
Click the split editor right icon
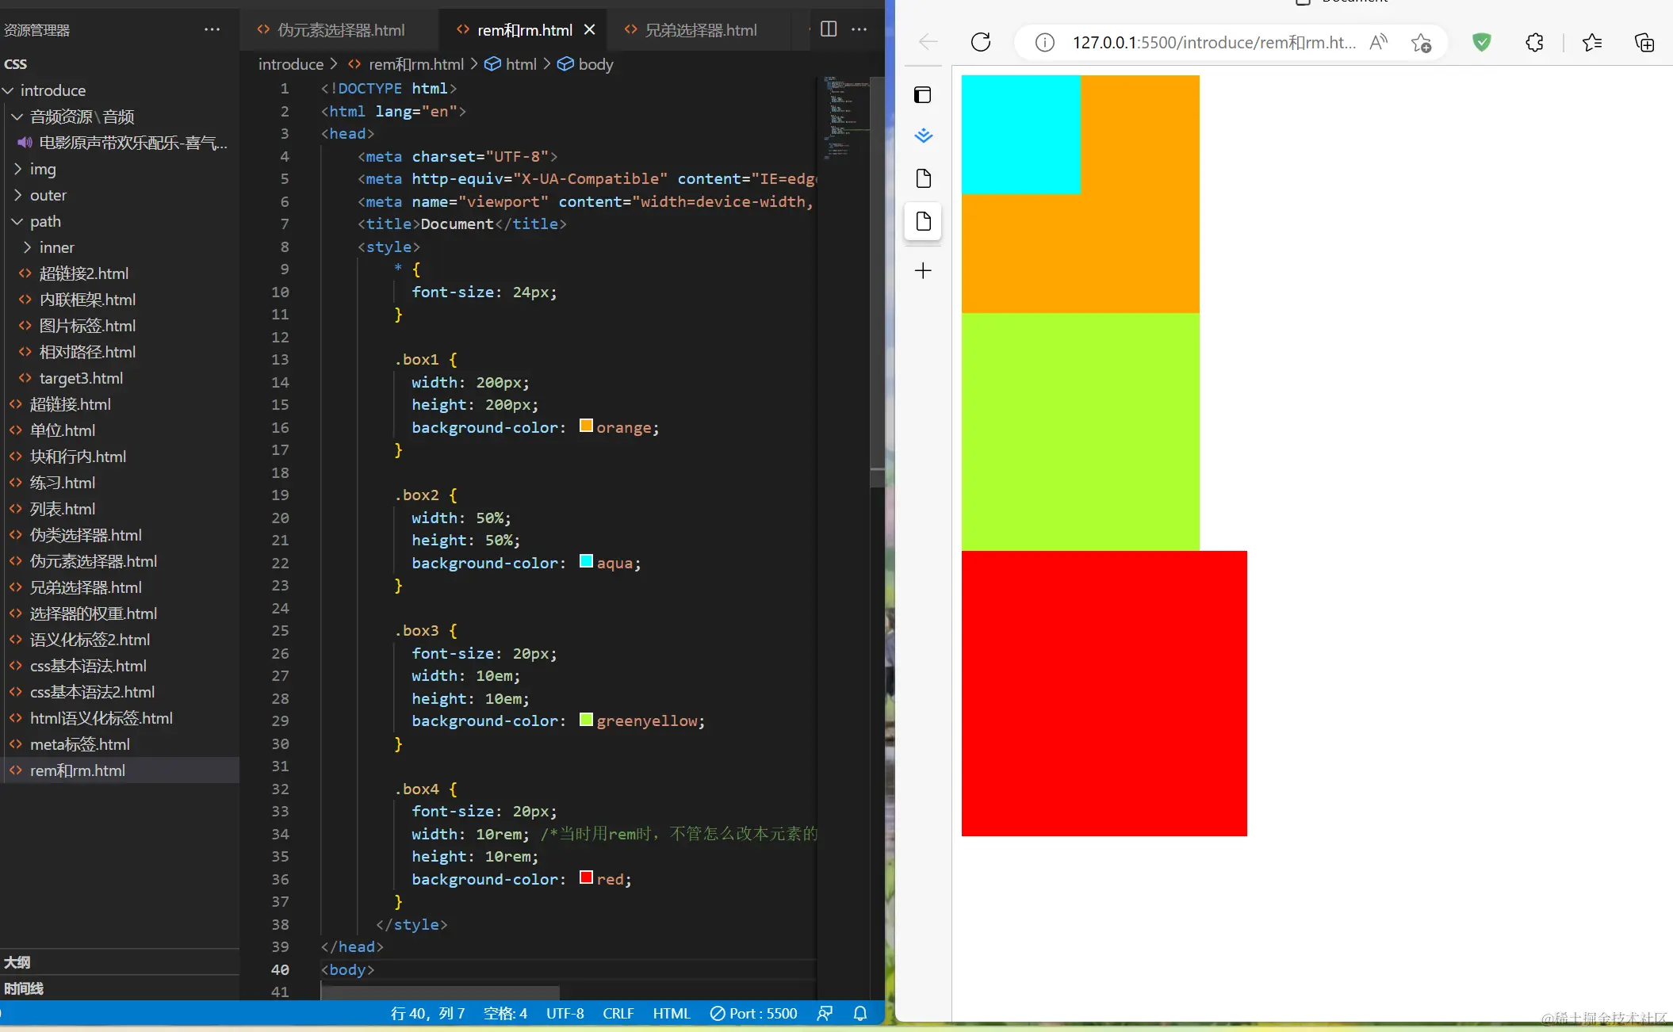pos(829,29)
